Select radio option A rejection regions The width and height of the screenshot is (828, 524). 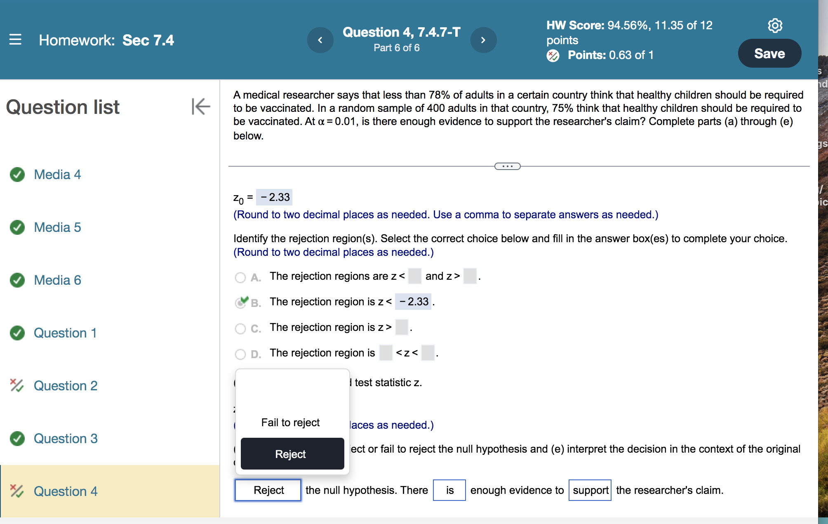point(240,277)
